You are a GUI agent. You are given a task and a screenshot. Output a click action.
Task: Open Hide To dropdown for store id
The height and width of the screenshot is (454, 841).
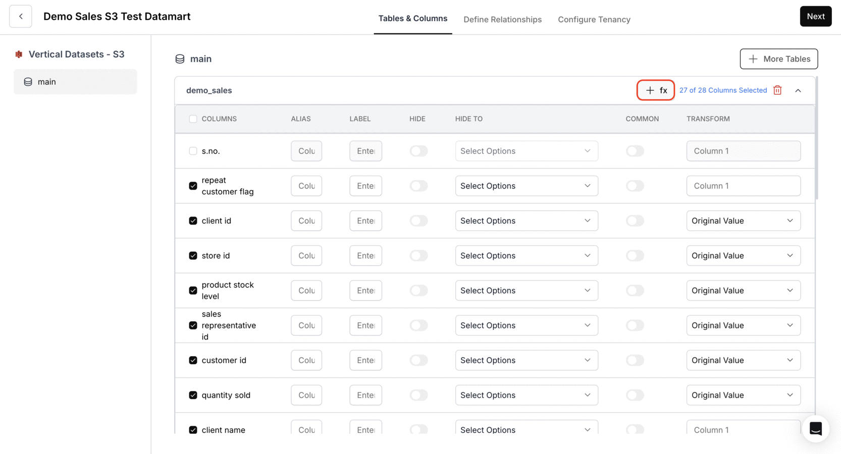(x=526, y=255)
